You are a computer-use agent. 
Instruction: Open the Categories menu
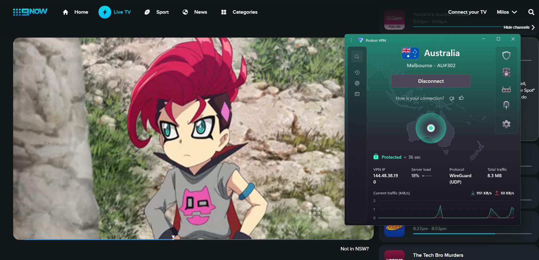click(239, 12)
